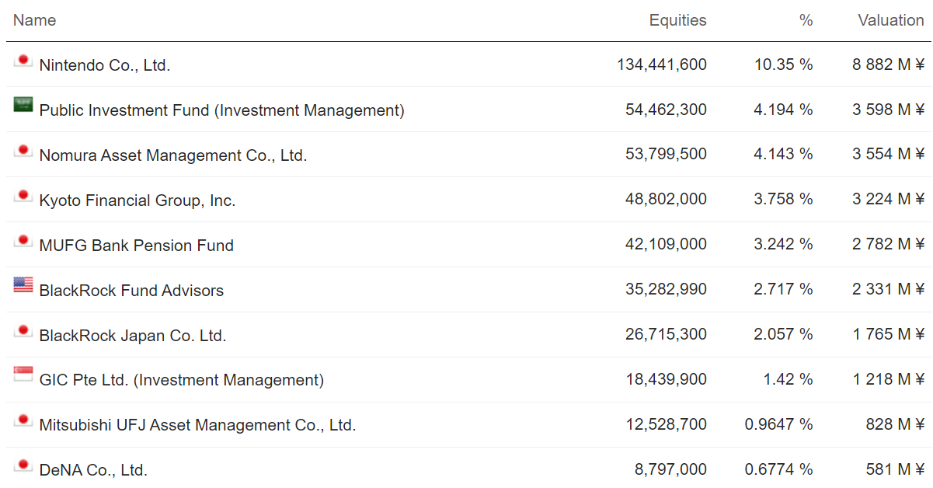Click the Japan flag beside Nintendo Co., Ltd.

23,61
